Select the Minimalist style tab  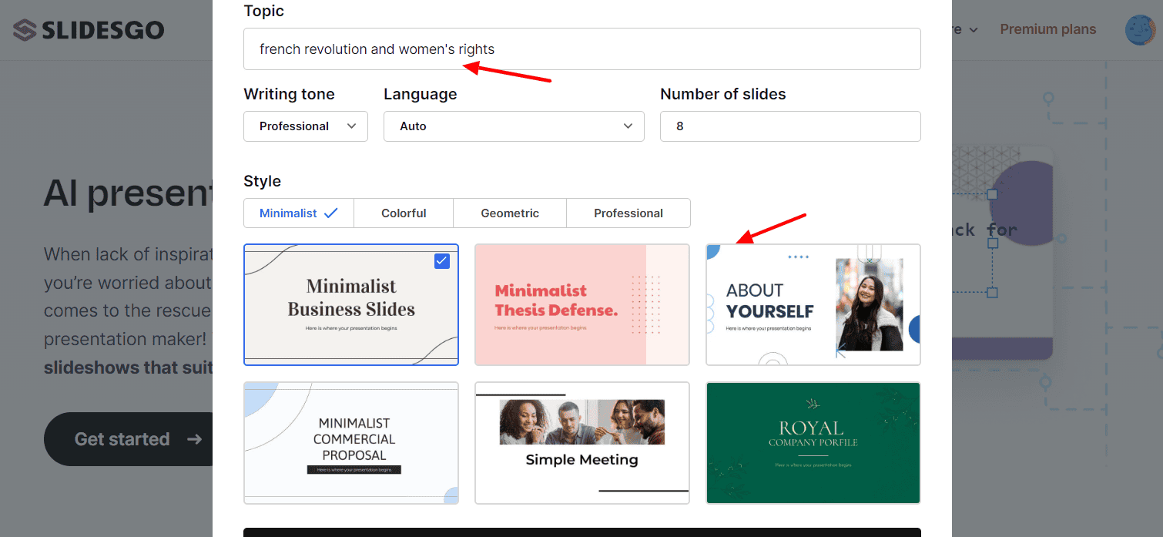pyautogui.click(x=298, y=213)
